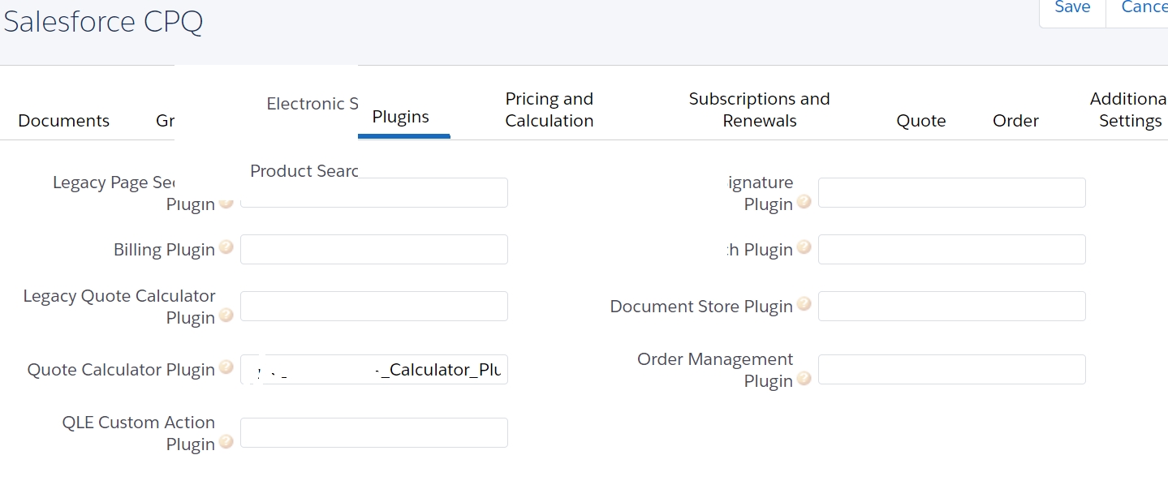
Task: Switch to the Documents tab
Action: pyautogui.click(x=63, y=120)
